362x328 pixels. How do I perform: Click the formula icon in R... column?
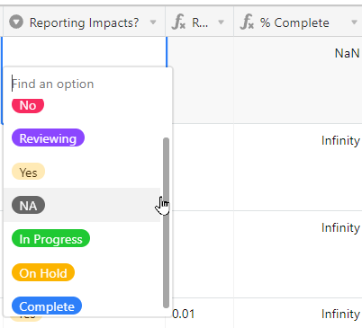[x=179, y=22]
